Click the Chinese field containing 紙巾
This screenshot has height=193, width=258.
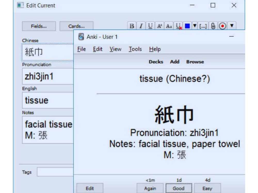(48, 52)
